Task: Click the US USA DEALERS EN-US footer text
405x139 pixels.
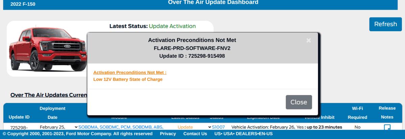Action: pyautogui.click(x=243, y=134)
